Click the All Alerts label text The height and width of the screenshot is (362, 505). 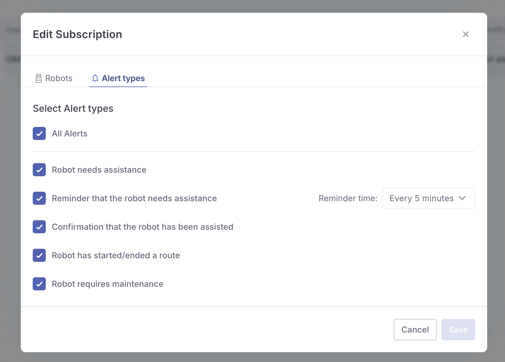point(70,133)
